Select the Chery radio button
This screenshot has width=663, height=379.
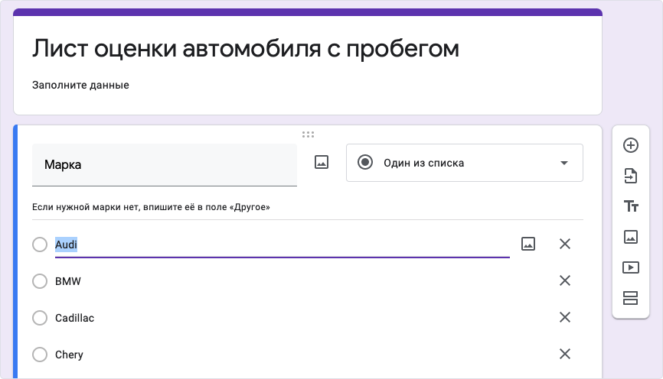pyautogui.click(x=40, y=354)
